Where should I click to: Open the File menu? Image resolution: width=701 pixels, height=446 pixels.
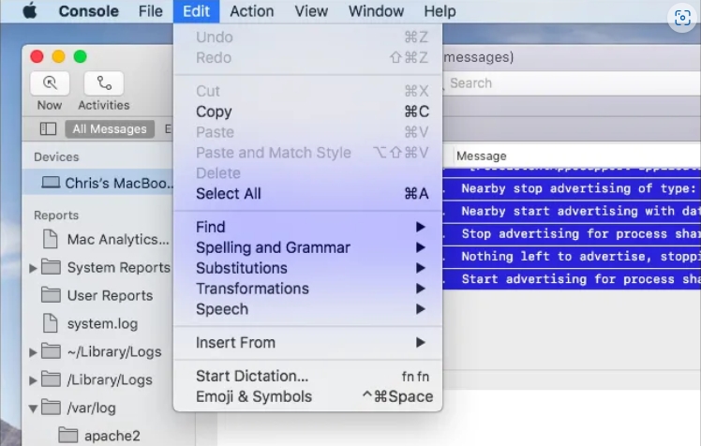150,11
